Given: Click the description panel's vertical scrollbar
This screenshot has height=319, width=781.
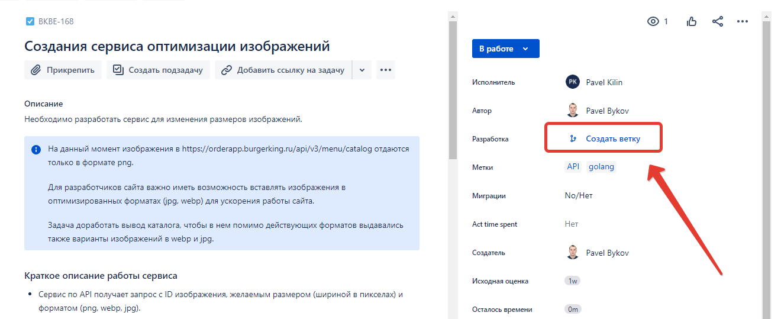Looking at the screenshot, I should tap(453, 89).
